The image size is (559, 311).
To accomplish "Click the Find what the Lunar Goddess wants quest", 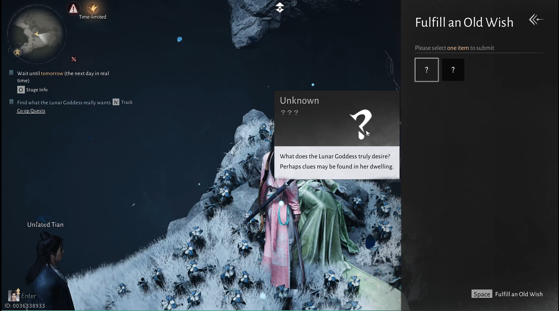I will [x=64, y=102].
